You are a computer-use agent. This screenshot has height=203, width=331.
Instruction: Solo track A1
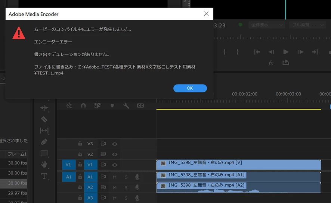click(x=126, y=177)
